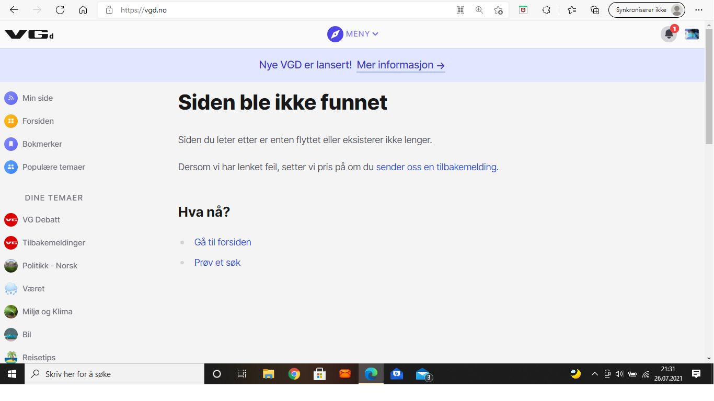Open Populære temaer in the sidebar
714x401 pixels.
point(54,167)
